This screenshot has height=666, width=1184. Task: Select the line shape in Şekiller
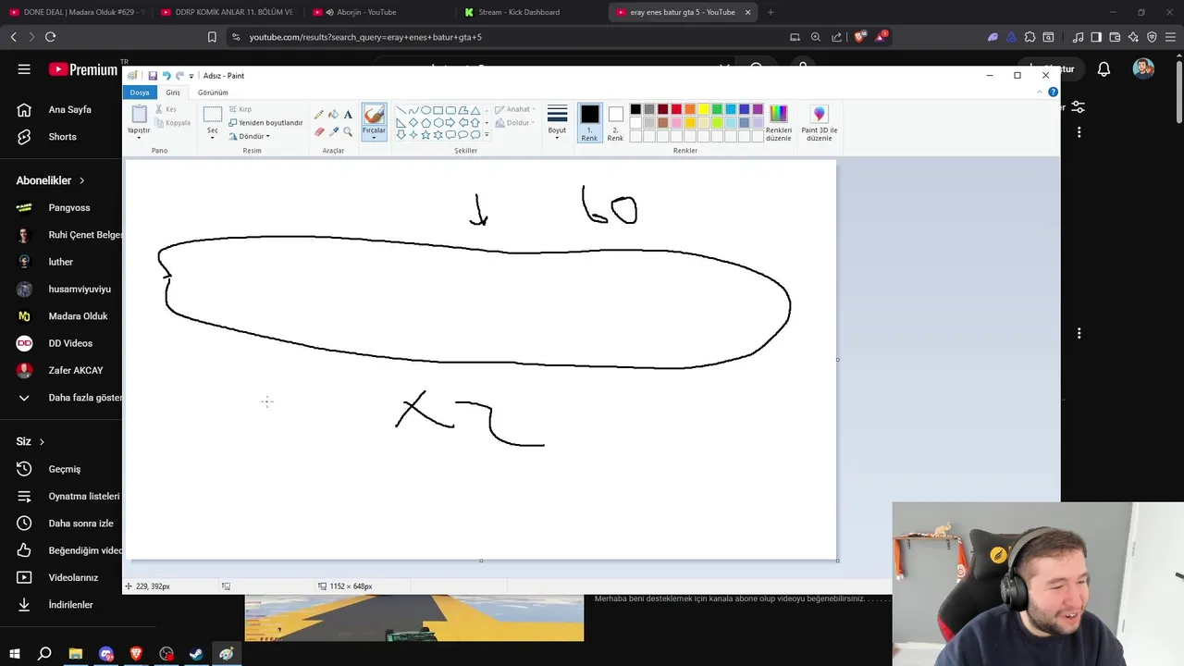click(401, 110)
